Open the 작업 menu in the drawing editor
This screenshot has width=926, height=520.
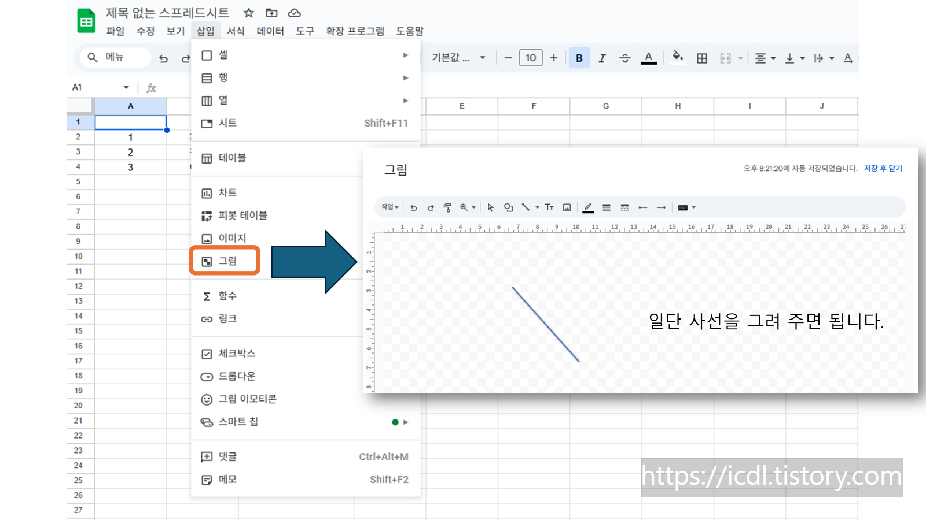point(388,207)
